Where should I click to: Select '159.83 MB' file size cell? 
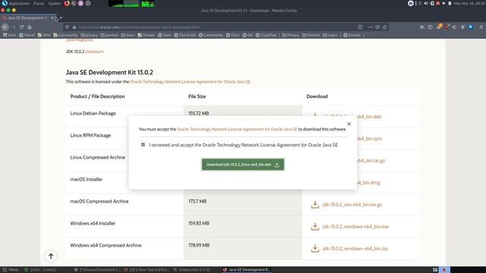point(199,223)
